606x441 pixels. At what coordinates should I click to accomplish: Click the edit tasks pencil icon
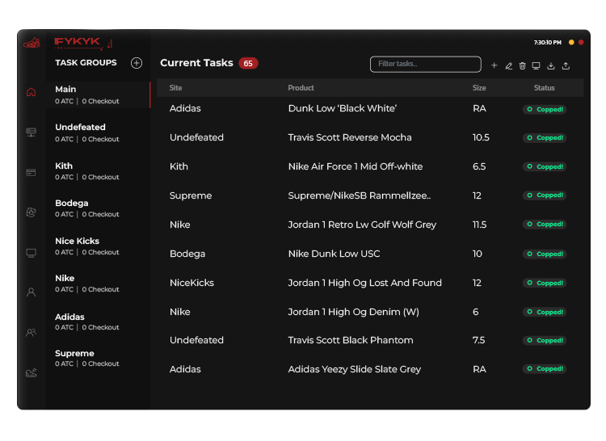(508, 65)
